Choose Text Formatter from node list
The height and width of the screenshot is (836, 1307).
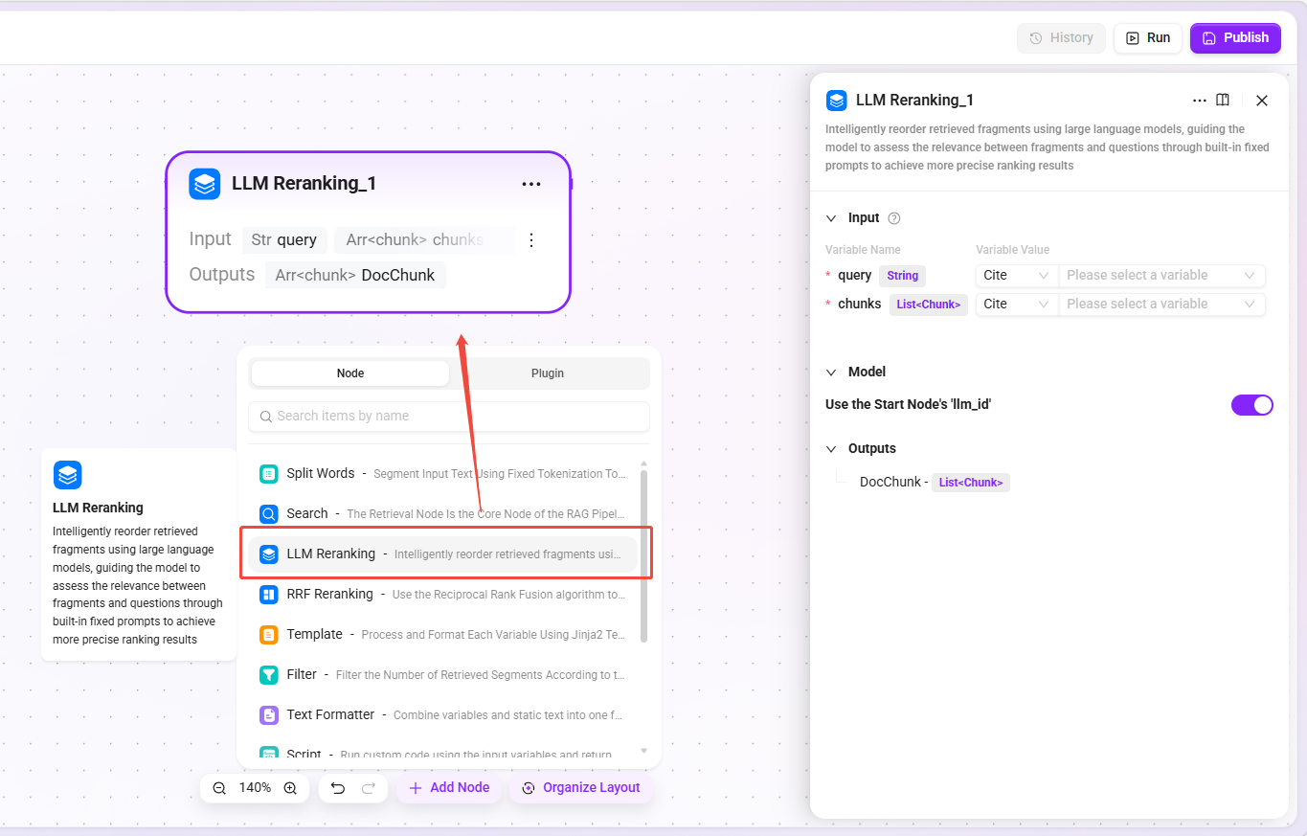point(442,714)
